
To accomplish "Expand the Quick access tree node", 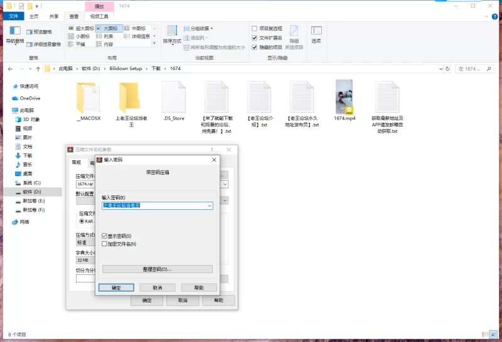I will pos(6,86).
